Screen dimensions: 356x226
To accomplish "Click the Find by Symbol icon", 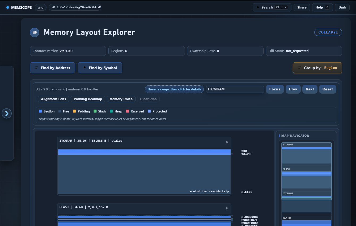I will (85, 68).
